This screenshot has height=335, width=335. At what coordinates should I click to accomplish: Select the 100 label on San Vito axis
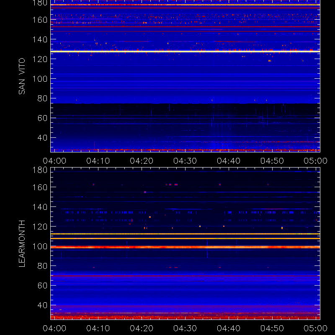[x=40, y=79]
